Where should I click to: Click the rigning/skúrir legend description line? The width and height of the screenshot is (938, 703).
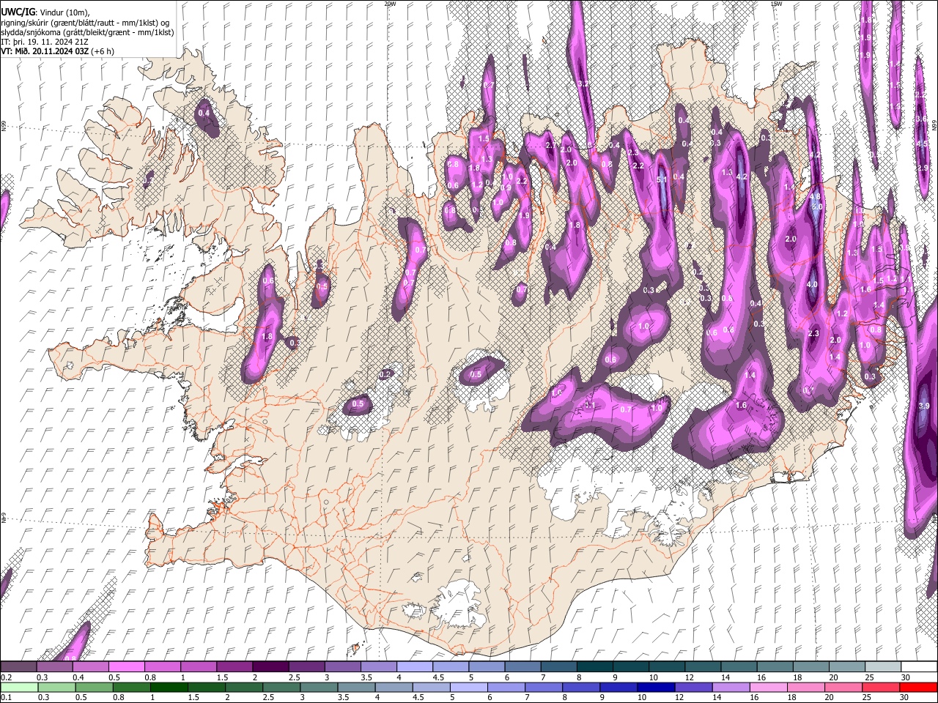tap(85, 22)
